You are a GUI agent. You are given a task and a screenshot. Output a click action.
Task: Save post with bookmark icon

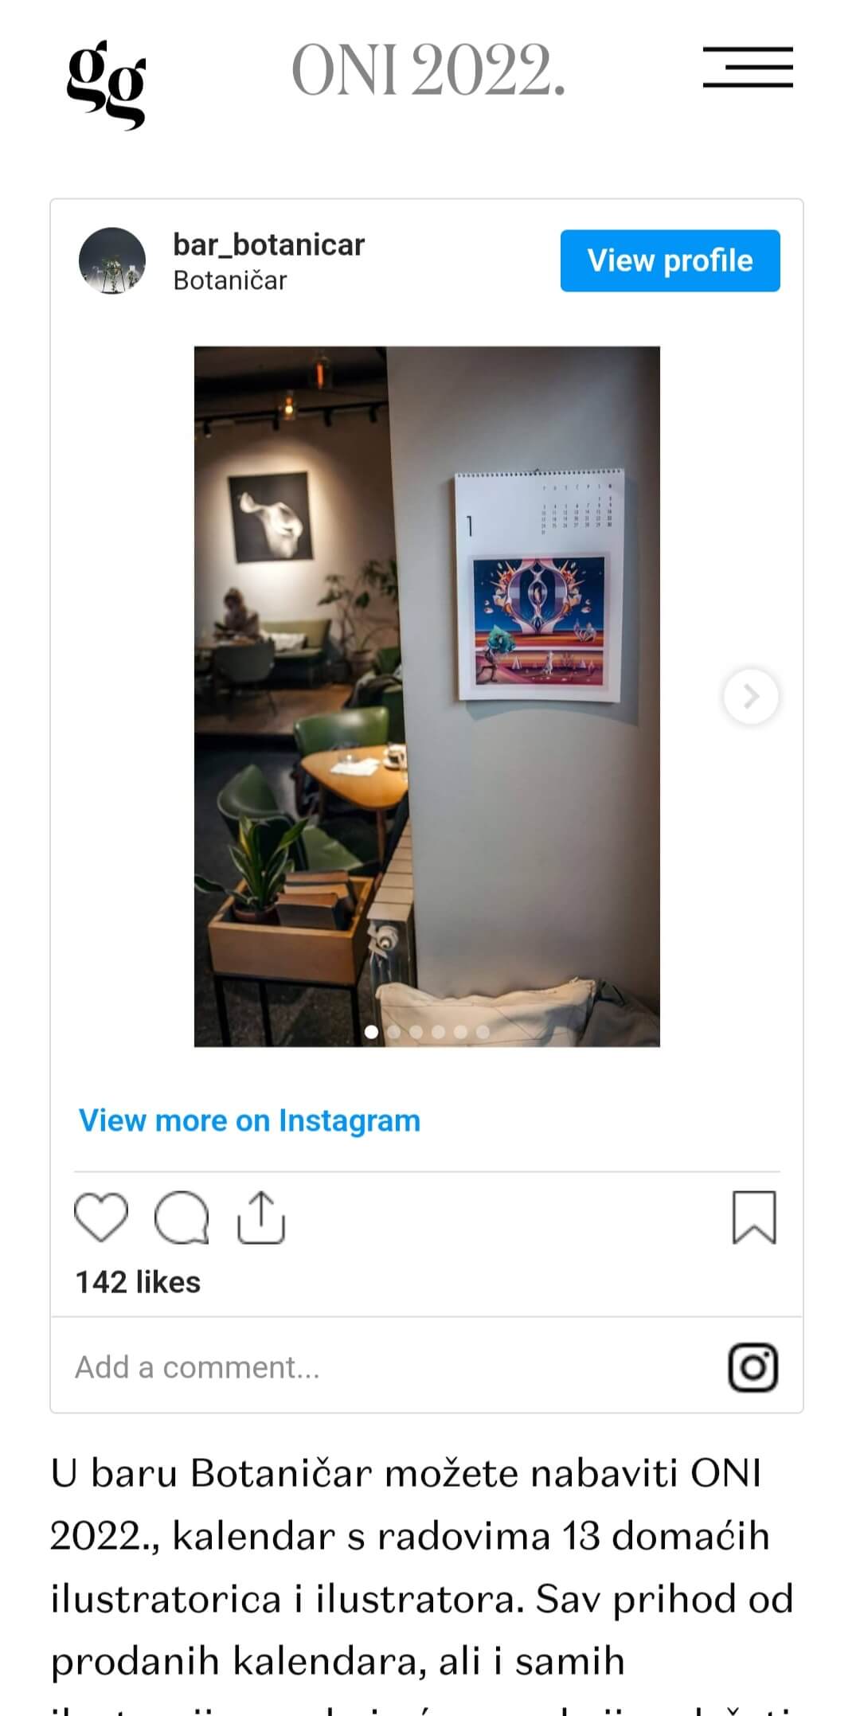[754, 1217]
